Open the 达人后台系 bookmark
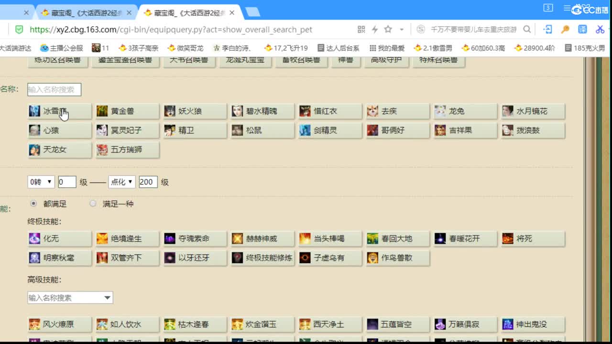Viewport: 612px width, 344px height. (338, 48)
